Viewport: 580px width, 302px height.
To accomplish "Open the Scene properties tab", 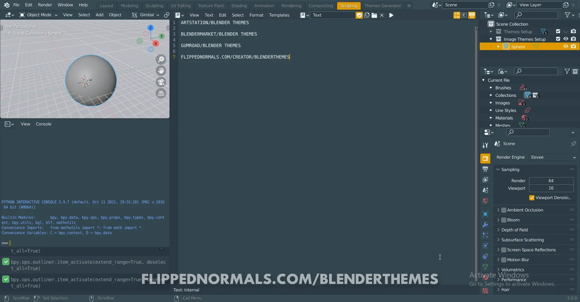I will click(x=485, y=190).
